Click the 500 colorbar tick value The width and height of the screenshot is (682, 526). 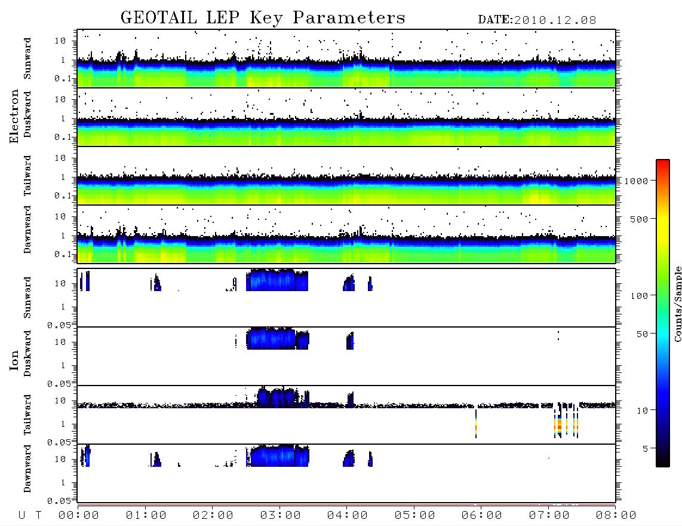[x=639, y=219]
